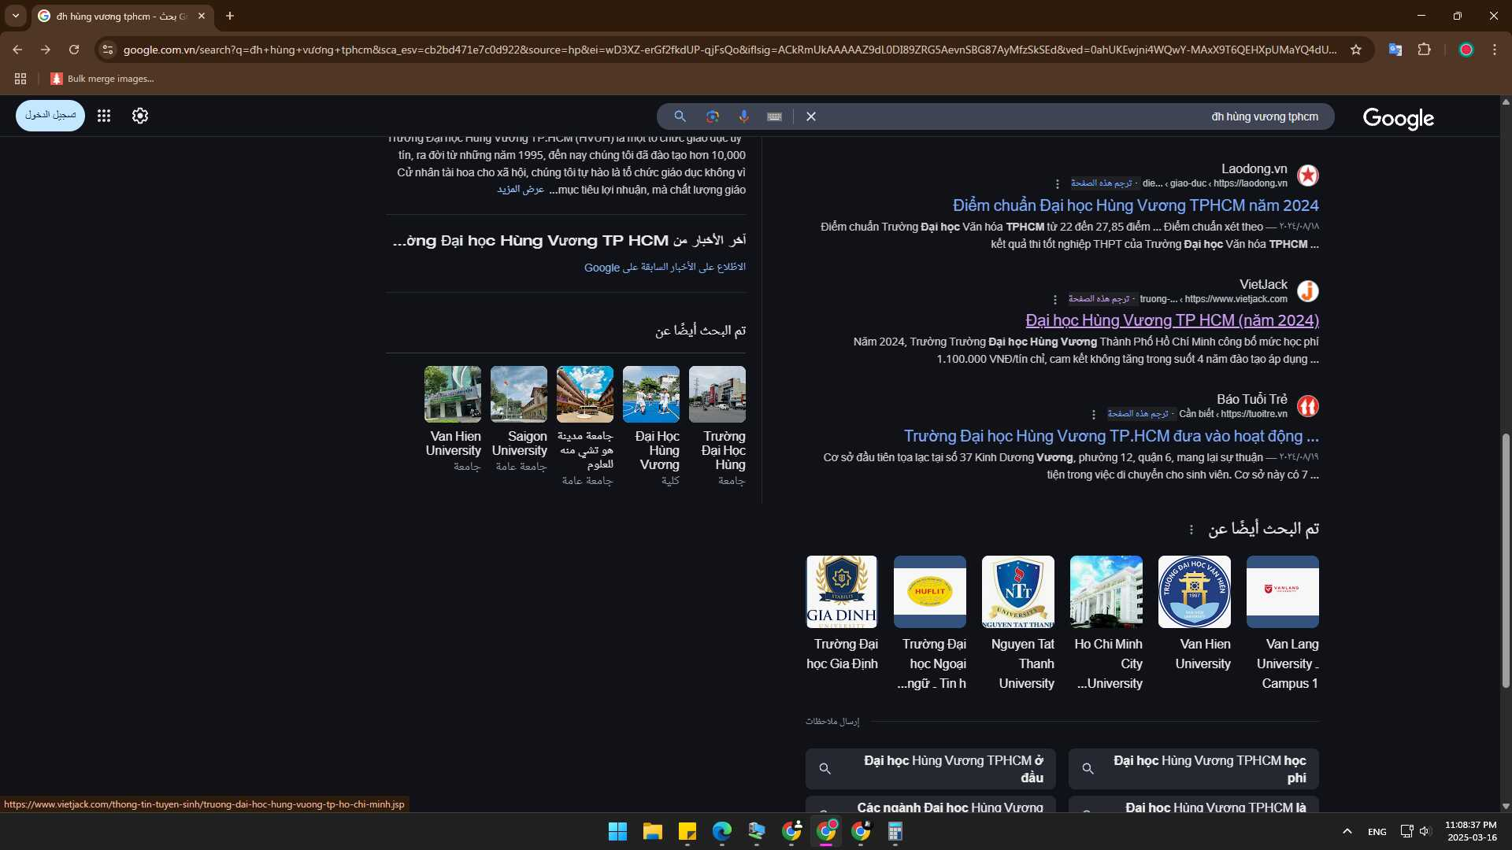Open Sticky Notes from taskbar
This screenshot has height=850, width=1512.
[x=687, y=831]
